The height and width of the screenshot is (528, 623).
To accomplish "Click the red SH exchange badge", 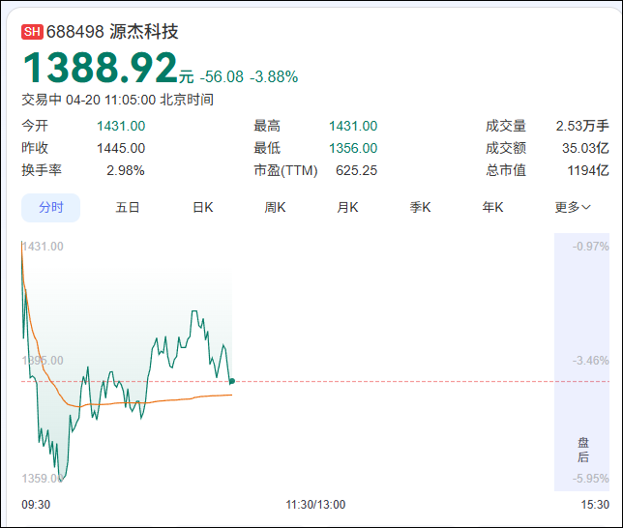I will click(33, 32).
